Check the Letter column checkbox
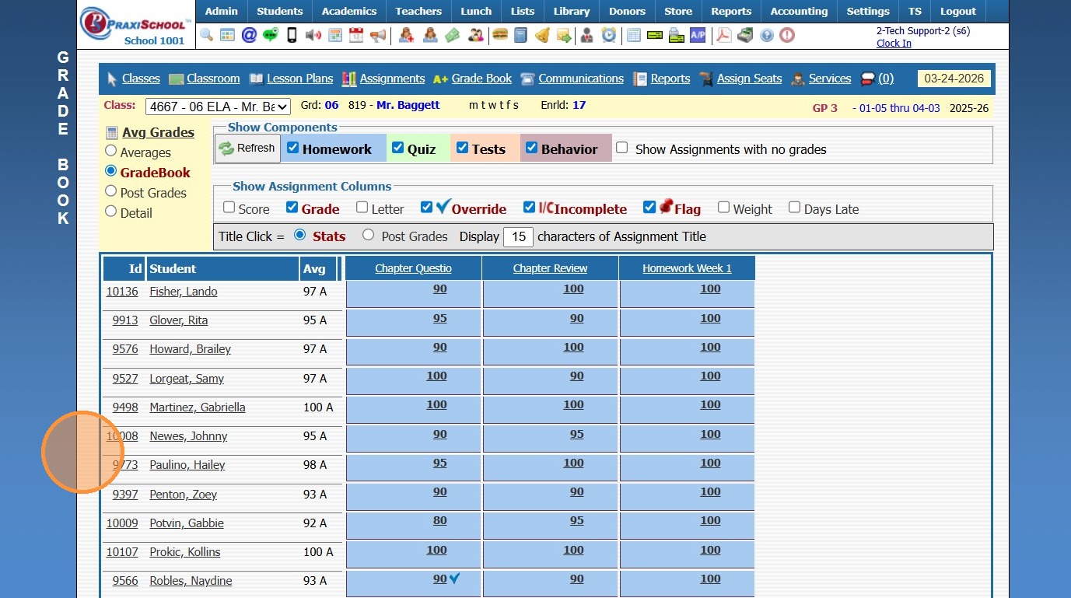1071x598 pixels. click(x=362, y=208)
